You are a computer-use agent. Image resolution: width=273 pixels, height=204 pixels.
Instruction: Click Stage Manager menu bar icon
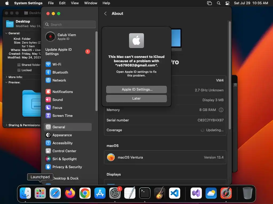(209, 3)
